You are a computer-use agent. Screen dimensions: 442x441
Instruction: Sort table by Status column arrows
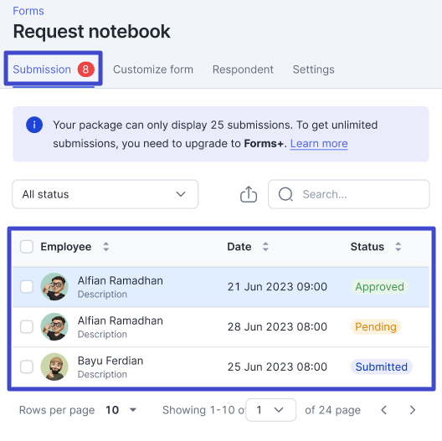(398, 247)
